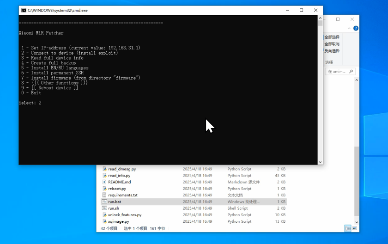The height and width of the screenshot is (244, 388).
Task: Switch to details view icon in Explorer
Action: coord(348,228)
